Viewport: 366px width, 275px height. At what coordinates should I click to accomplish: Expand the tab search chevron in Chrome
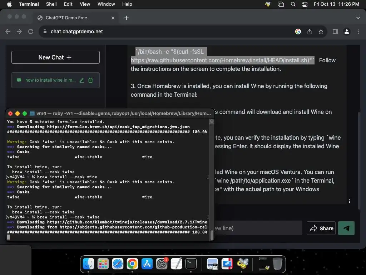pos(358,18)
